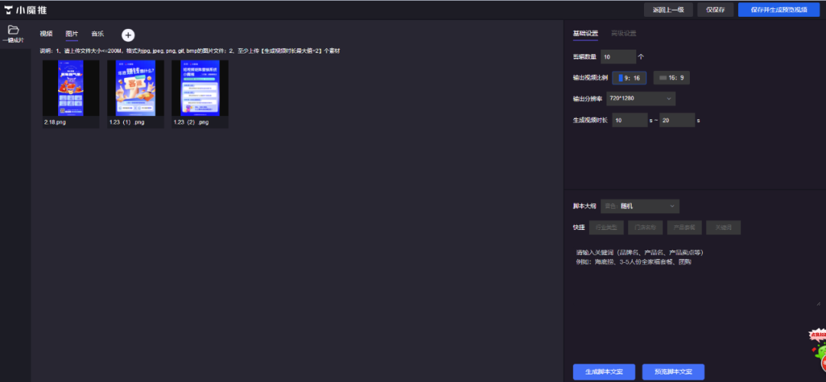Click the 预览脚本文案 button

[673, 372]
